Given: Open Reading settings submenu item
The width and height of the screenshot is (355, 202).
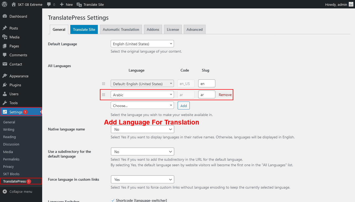Looking at the screenshot, I should click(9, 137).
